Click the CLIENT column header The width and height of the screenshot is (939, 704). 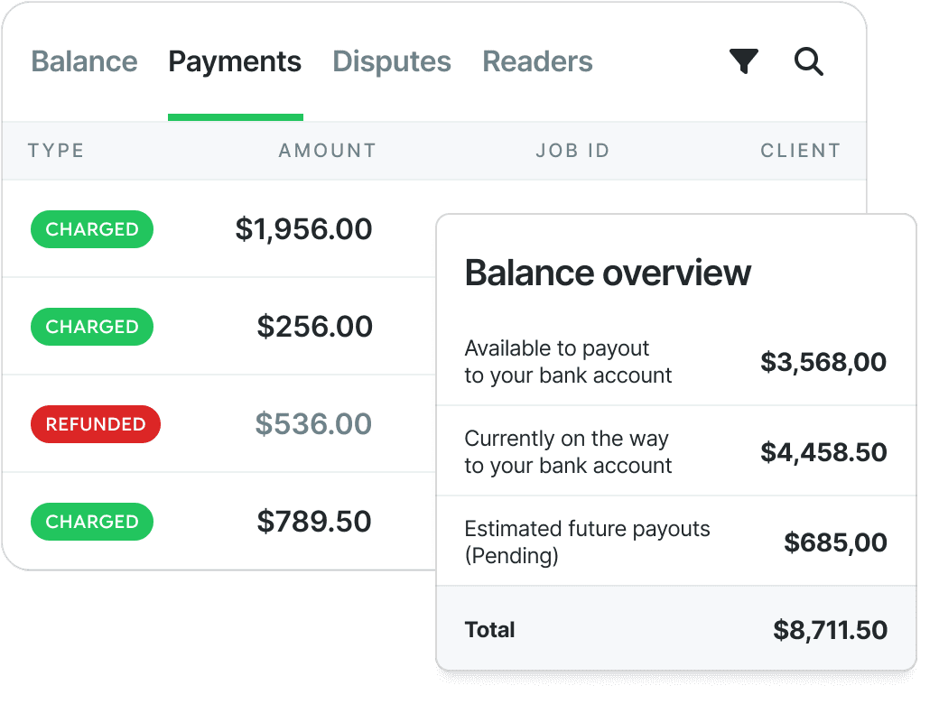pyautogui.click(x=801, y=150)
